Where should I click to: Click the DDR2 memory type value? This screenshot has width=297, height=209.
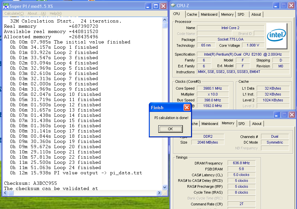208,136
